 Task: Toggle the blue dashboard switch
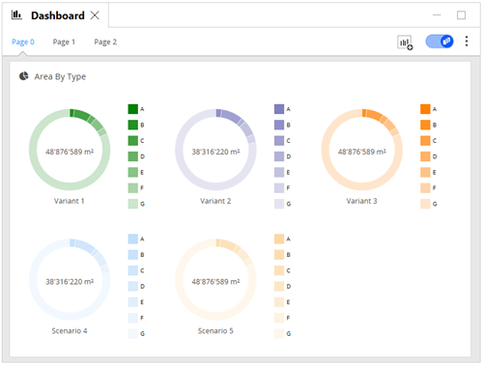pos(440,42)
